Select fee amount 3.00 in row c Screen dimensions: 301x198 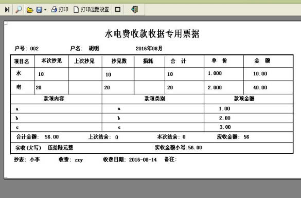(225, 127)
